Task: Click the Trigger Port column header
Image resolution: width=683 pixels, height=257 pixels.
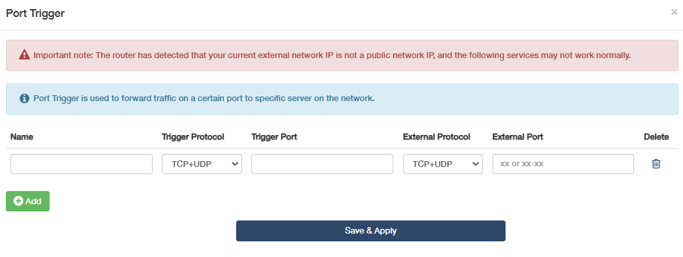Action: click(x=274, y=137)
